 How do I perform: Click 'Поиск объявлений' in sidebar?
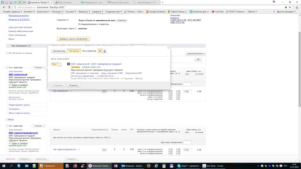pos(17,35)
